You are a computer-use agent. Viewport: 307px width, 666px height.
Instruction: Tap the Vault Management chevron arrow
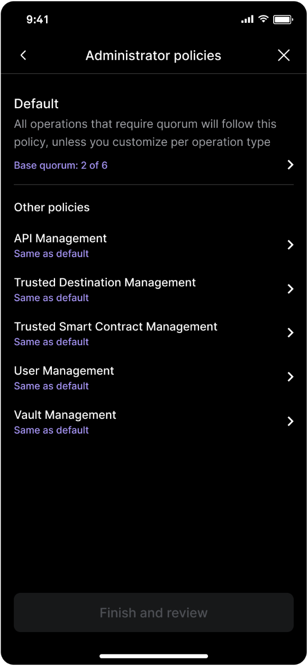click(290, 421)
